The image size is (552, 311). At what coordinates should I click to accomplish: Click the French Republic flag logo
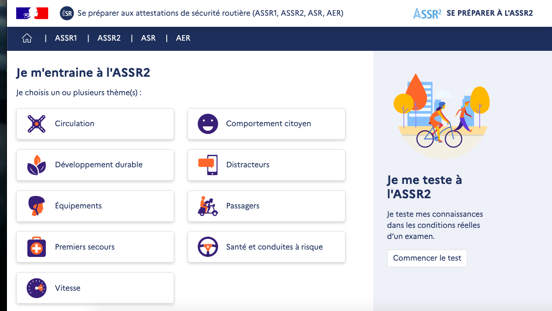pos(32,13)
